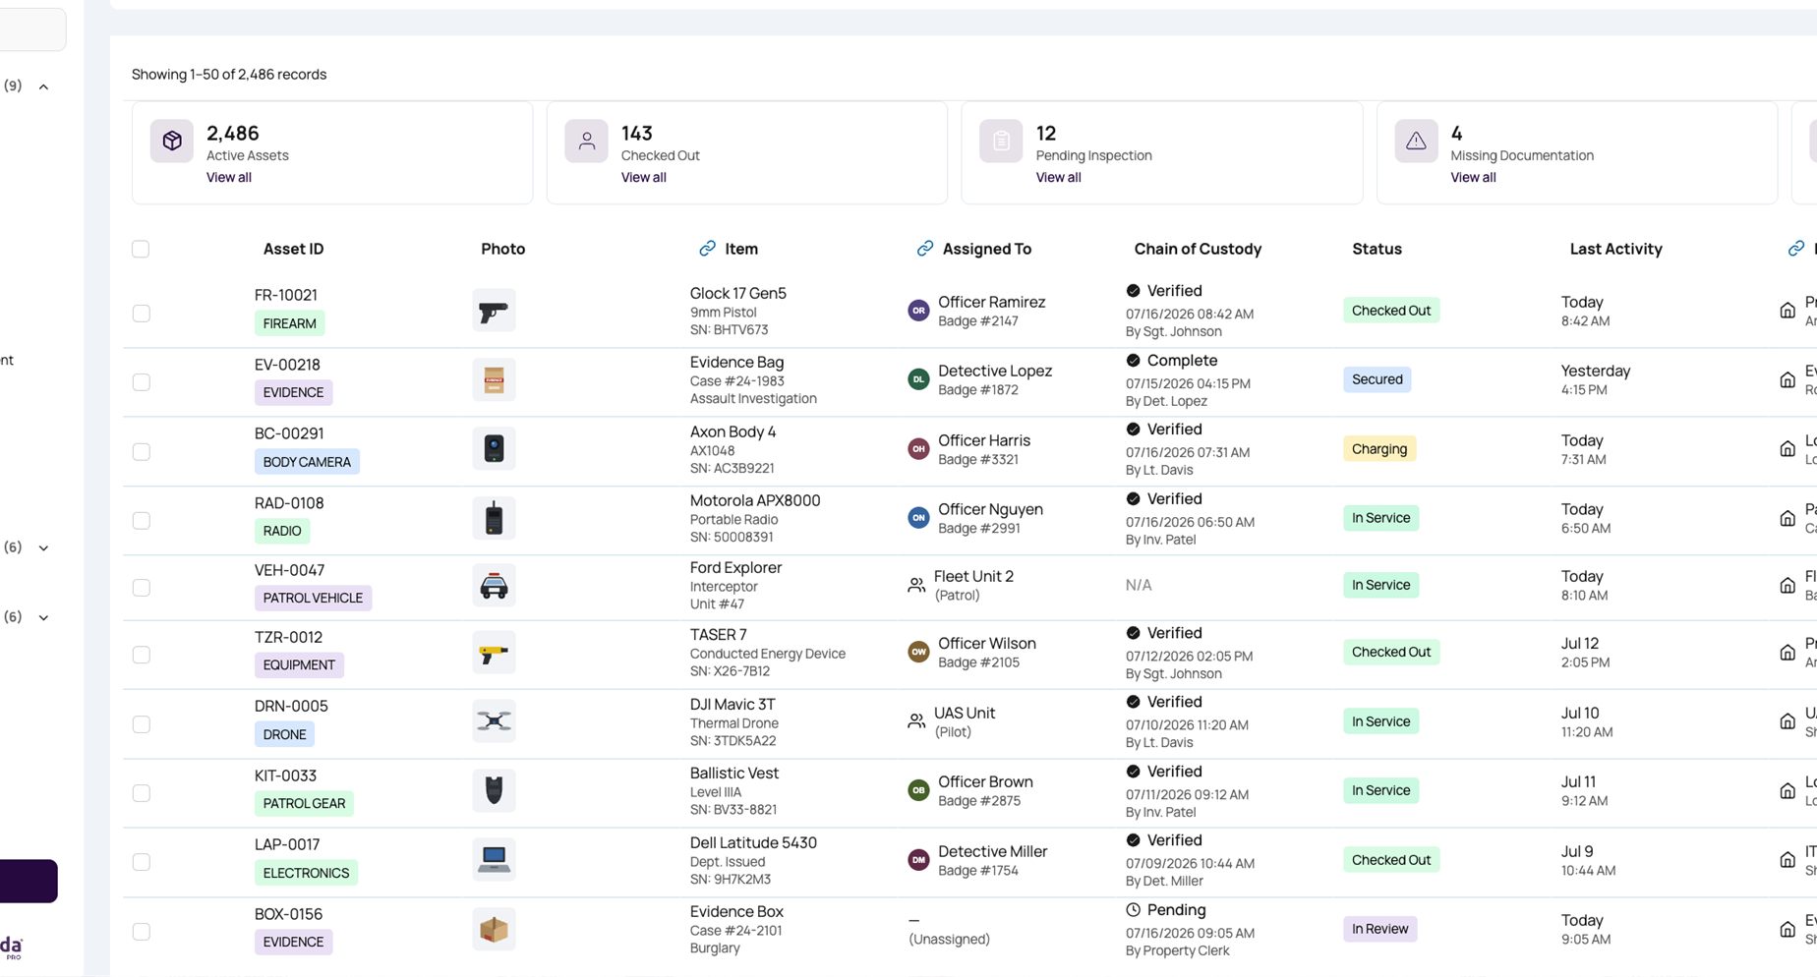1817x977 pixels.
Task: Click link icon beside Item column header
Action: 707,249
